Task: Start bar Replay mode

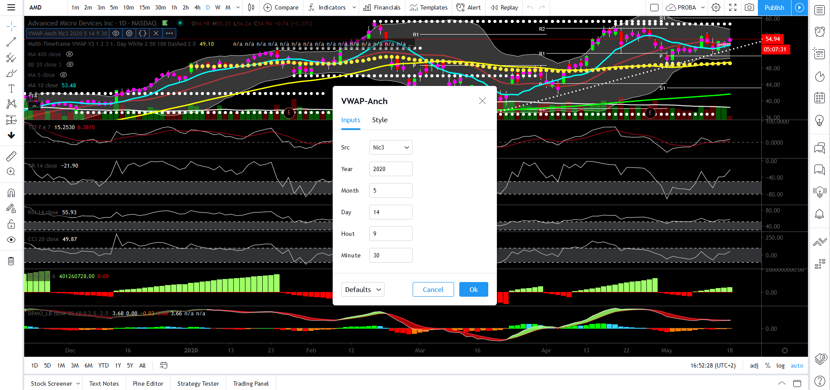Action: 505,7
